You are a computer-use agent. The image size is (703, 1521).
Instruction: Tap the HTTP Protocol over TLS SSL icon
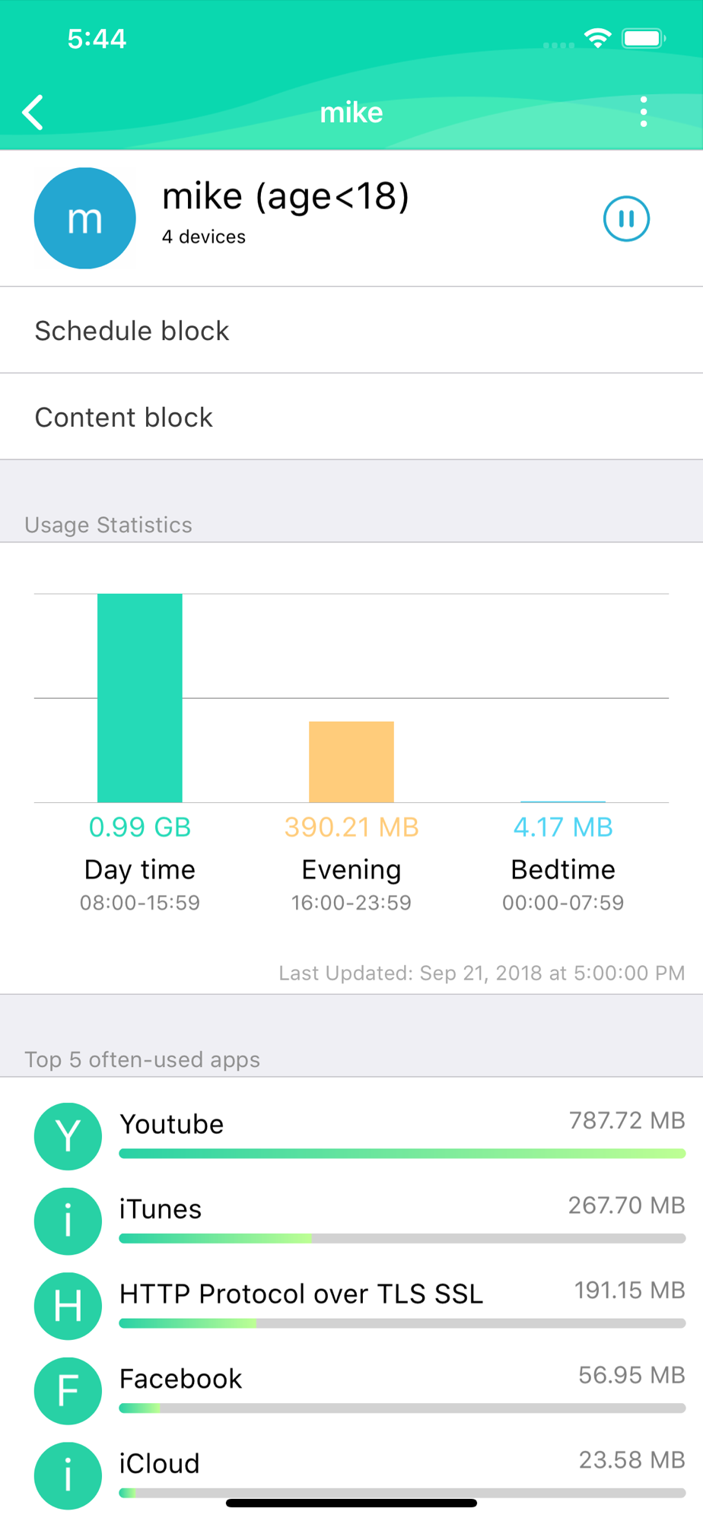click(x=68, y=1306)
